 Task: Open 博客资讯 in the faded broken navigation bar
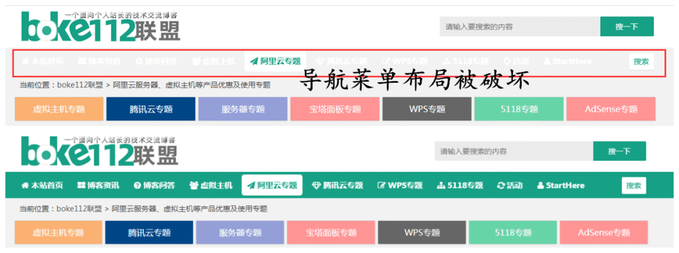(99, 61)
